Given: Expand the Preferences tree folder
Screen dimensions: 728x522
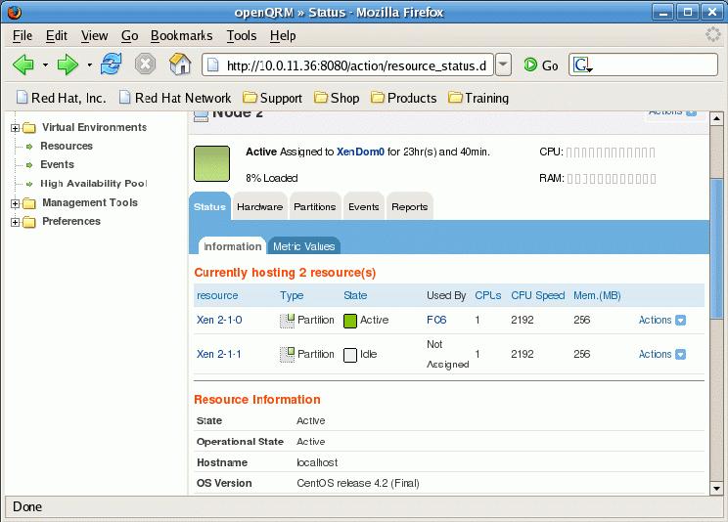Looking at the screenshot, I should tap(16, 222).
